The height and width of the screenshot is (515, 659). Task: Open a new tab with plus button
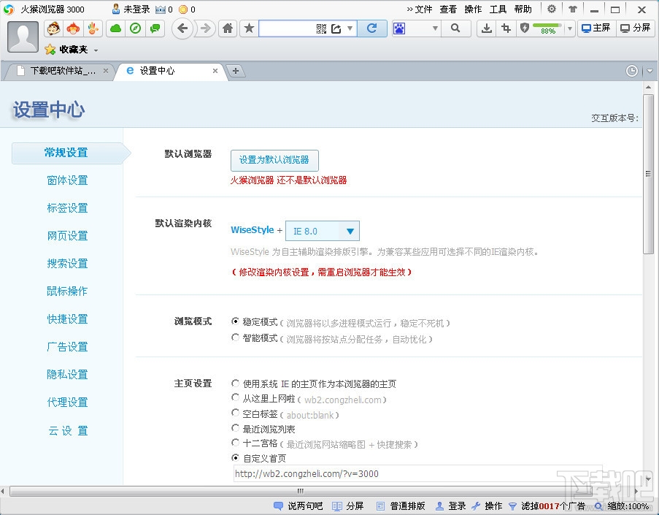[x=236, y=71]
